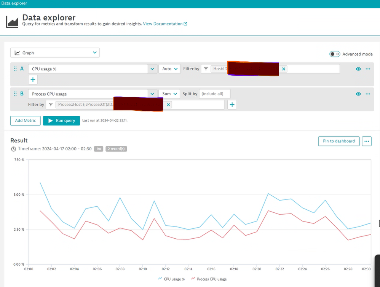Open the Auto aggregation dropdown for metric A
The width and height of the screenshot is (380, 287).
pos(169,69)
